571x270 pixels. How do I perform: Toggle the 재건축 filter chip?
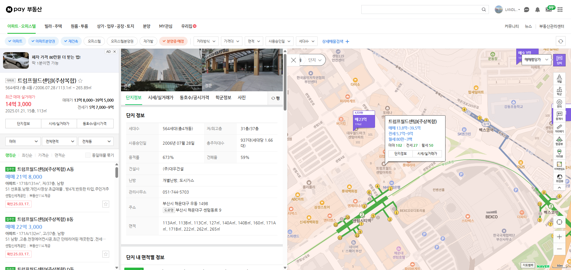[71, 41]
